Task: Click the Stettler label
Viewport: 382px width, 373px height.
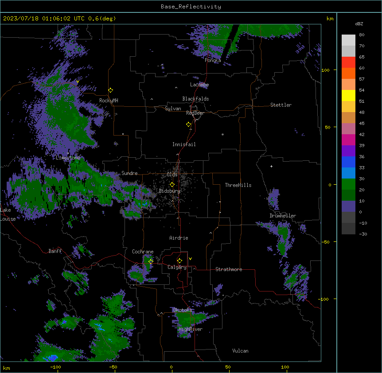Action: 281,105
